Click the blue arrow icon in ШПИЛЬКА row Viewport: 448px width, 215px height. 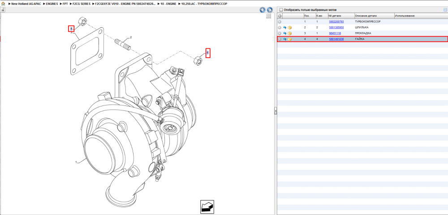pyautogui.click(x=284, y=27)
